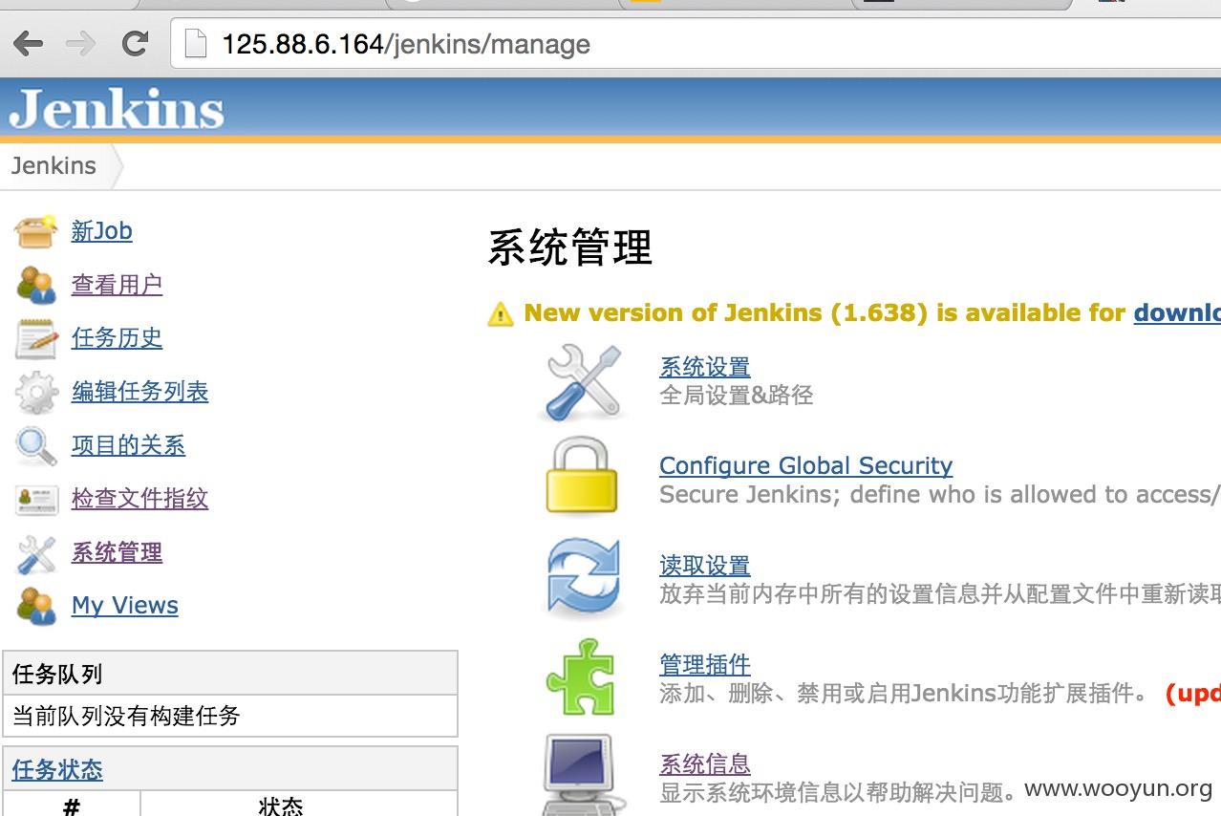
Task: Click the 编辑任务列表 gear icon
Action: point(36,392)
